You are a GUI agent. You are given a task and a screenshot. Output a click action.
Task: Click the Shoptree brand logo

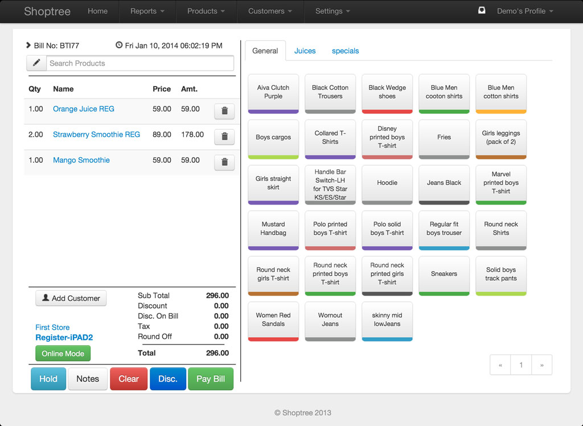point(47,11)
